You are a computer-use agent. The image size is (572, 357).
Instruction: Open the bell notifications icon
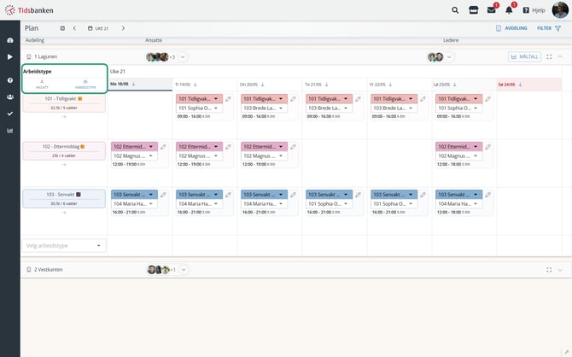tap(509, 10)
